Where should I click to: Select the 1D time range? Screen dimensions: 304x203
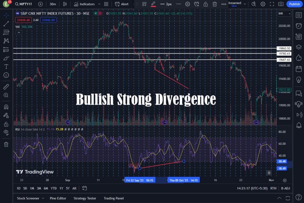point(19,188)
